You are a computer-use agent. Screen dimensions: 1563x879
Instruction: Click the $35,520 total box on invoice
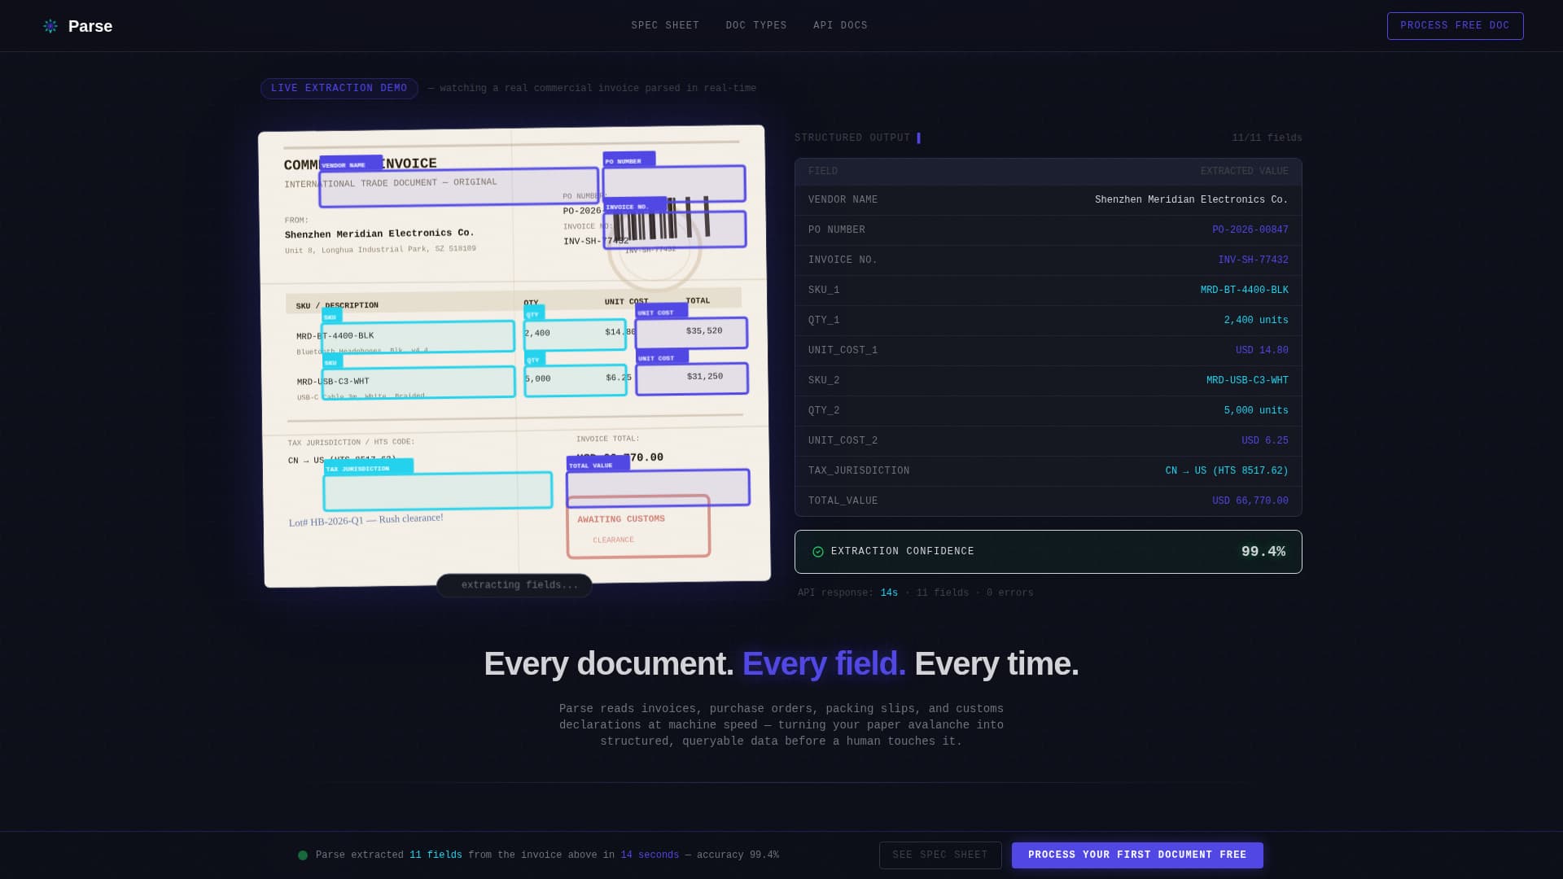pos(691,333)
